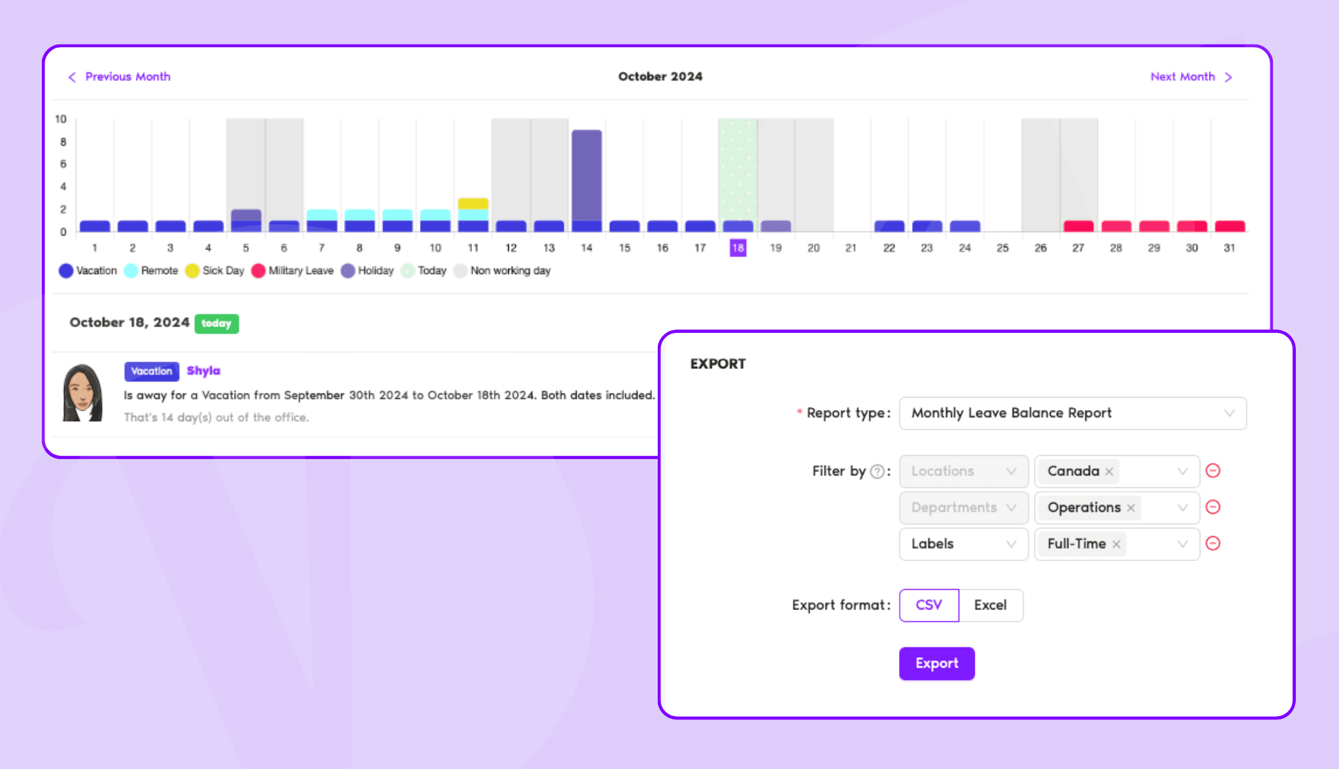Expand the Full-Time value dropdown arrow
Image resolution: width=1339 pixels, height=769 pixels.
pyautogui.click(x=1183, y=544)
